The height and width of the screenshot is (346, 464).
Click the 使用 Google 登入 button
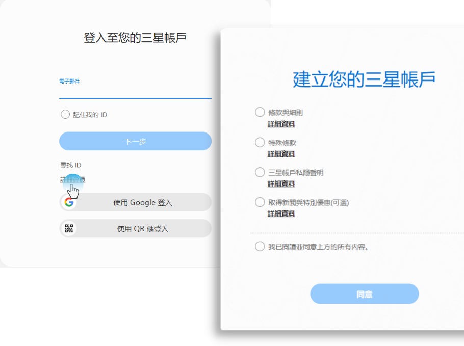(135, 202)
